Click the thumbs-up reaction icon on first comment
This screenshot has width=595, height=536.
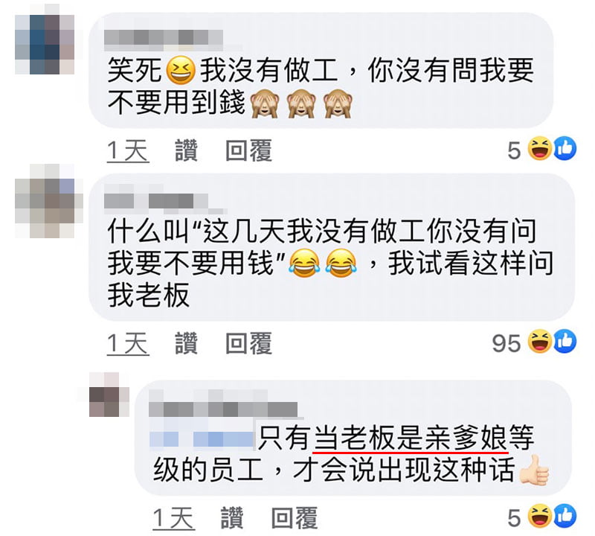565,149
